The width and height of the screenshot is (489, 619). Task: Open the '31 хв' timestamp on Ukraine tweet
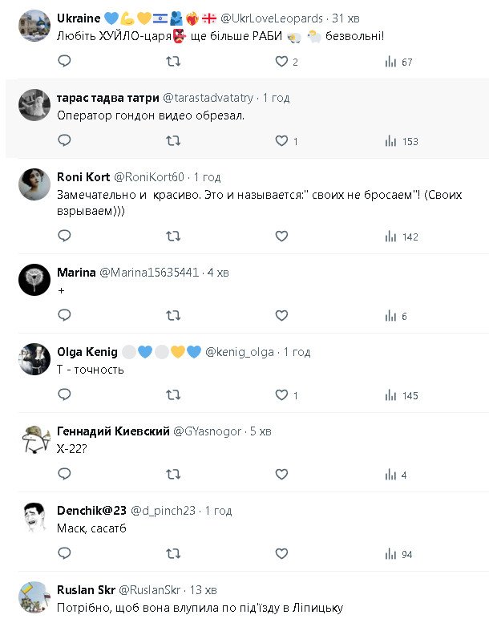[346, 18]
